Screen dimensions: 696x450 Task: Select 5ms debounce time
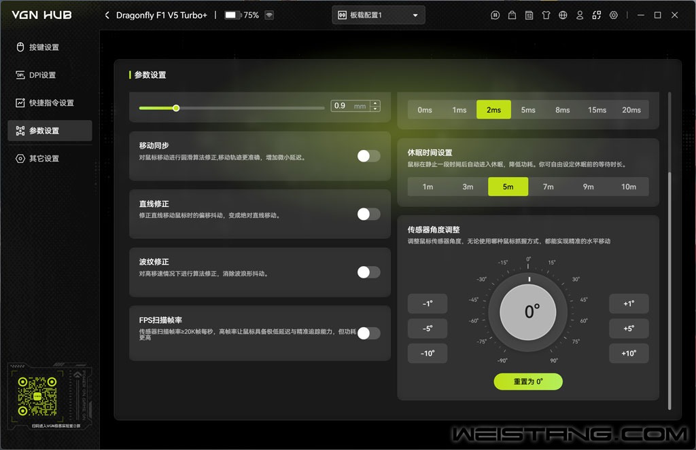point(528,109)
